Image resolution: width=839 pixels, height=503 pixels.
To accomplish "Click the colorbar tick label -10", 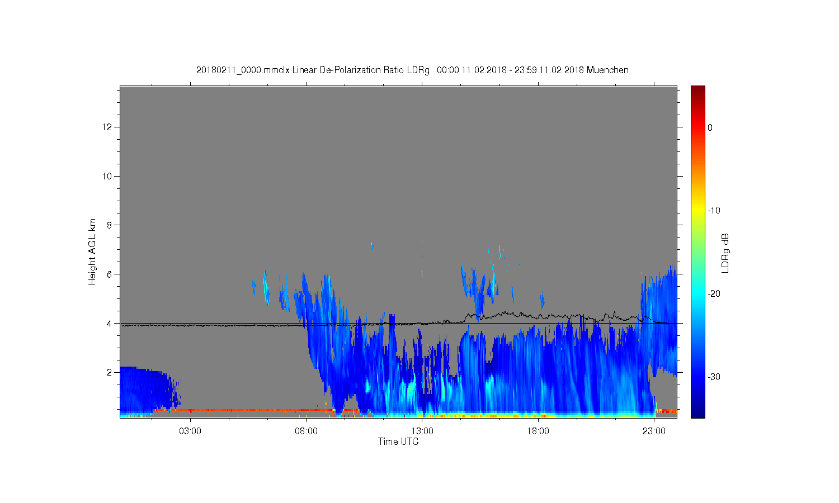I will click(x=714, y=211).
